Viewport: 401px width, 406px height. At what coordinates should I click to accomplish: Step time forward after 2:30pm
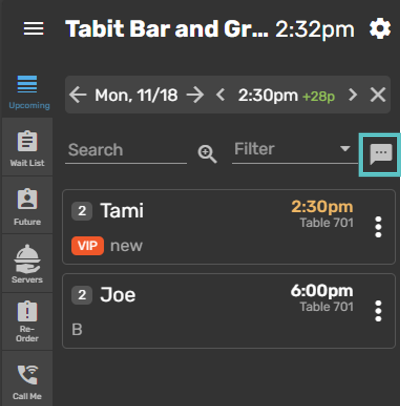click(353, 95)
